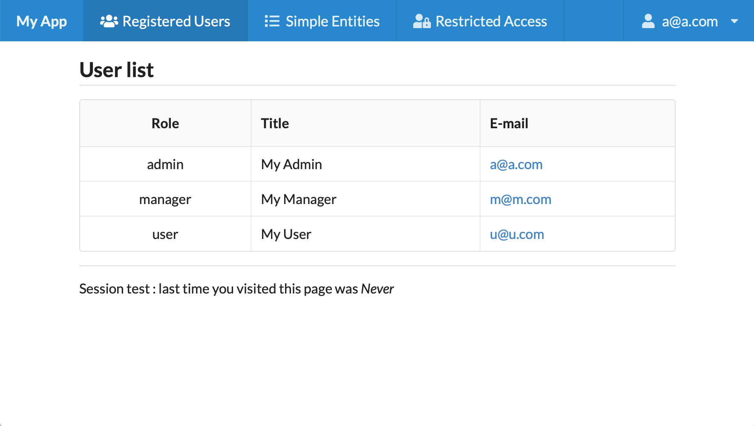Open the Simple Entities menu item
This screenshot has width=754, height=426.
332,21
